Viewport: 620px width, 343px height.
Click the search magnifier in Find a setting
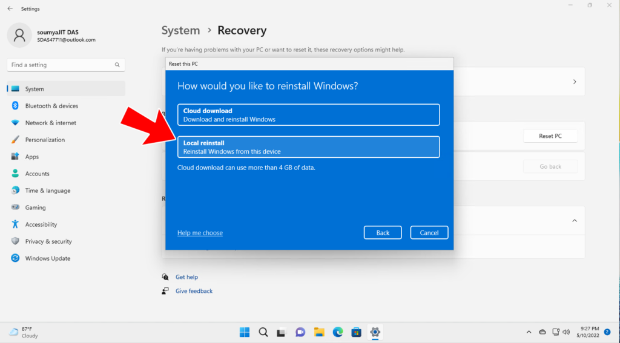pos(117,65)
